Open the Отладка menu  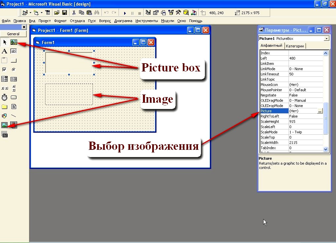(x=77, y=21)
